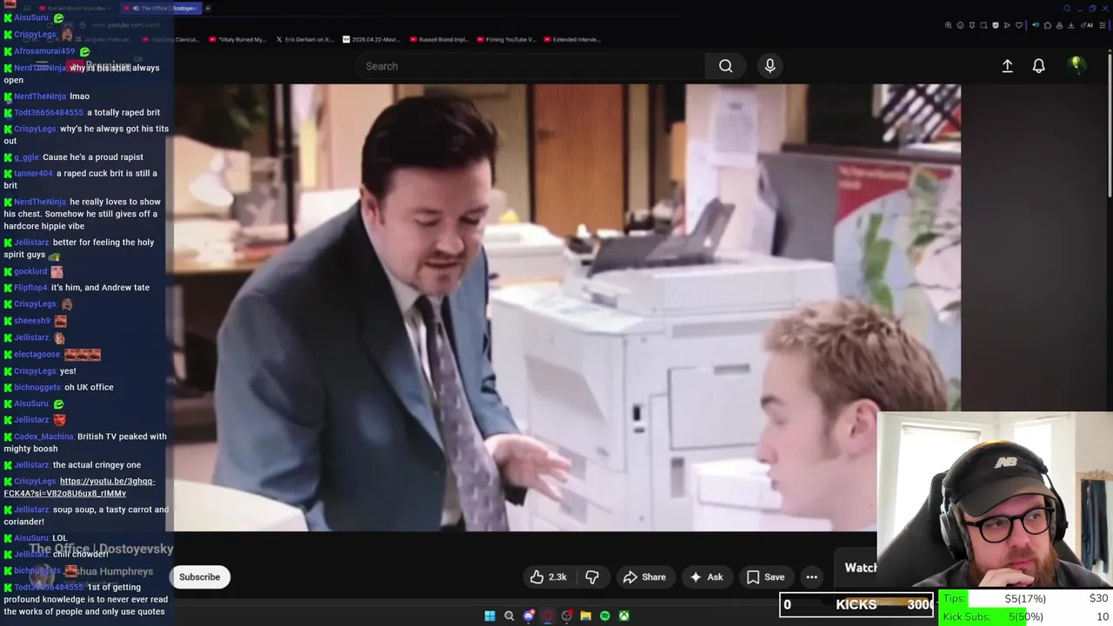Open File Explorer from the taskbar

(x=586, y=616)
